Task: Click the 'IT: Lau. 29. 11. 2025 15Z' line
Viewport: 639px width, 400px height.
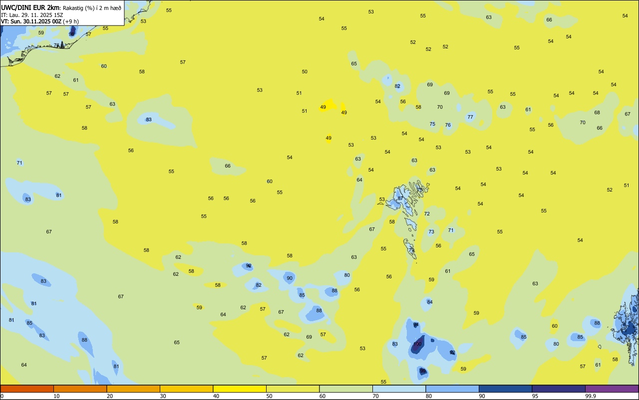Action: [x=33, y=15]
